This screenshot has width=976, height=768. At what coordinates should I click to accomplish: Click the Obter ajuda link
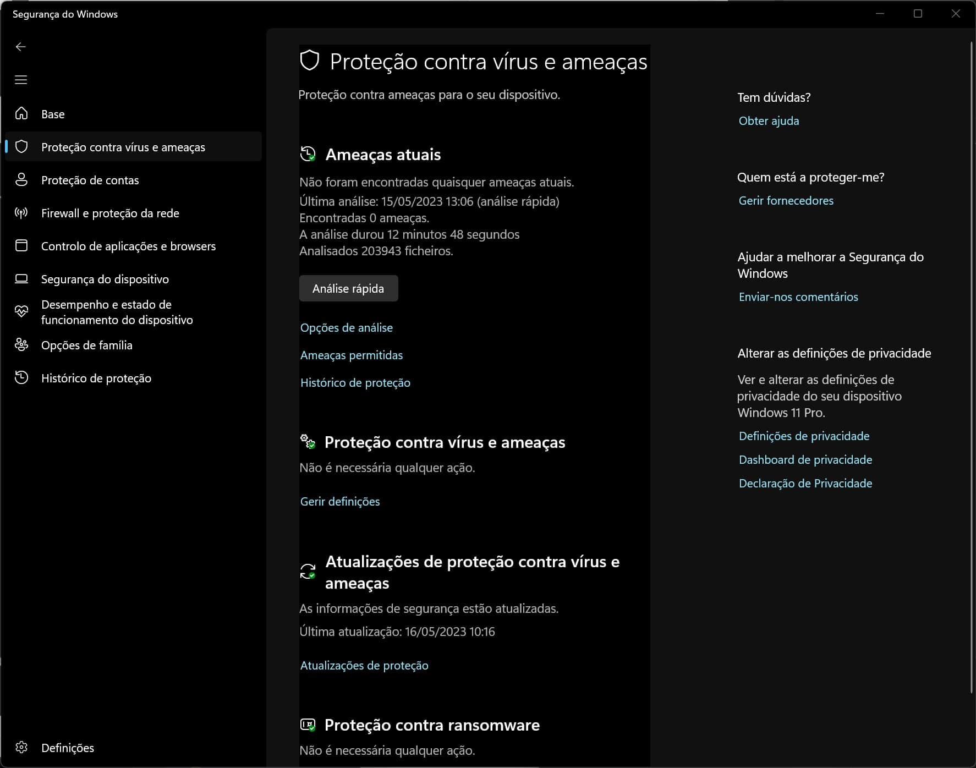[769, 121]
